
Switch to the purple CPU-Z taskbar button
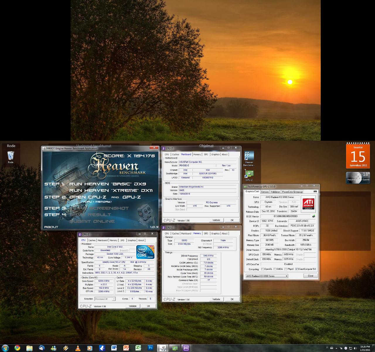(186, 348)
